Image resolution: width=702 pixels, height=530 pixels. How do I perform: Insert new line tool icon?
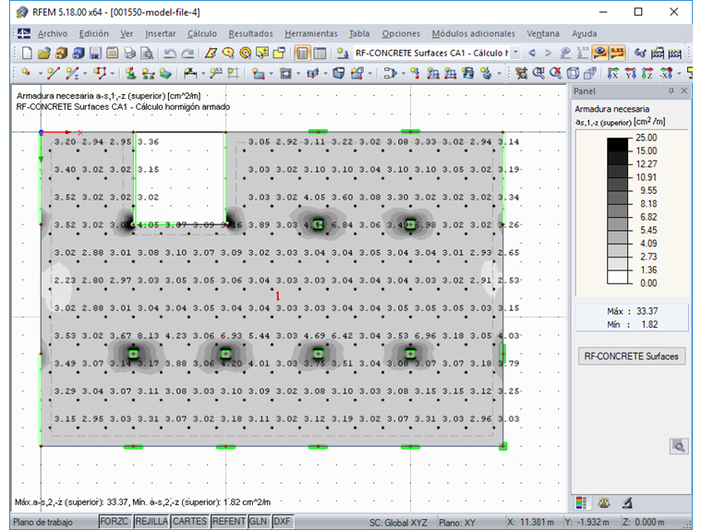click(x=54, y=73)
